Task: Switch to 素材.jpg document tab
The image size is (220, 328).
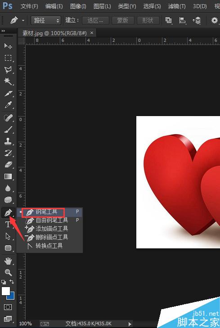Action: (x=54, y=33)
